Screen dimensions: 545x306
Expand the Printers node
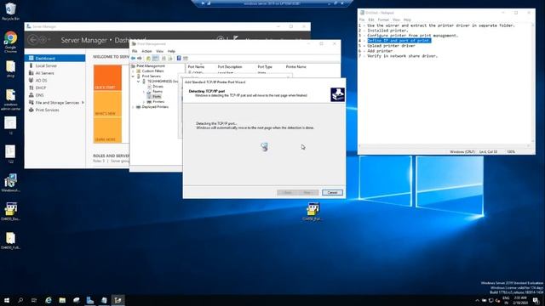[x=144, y=102]
